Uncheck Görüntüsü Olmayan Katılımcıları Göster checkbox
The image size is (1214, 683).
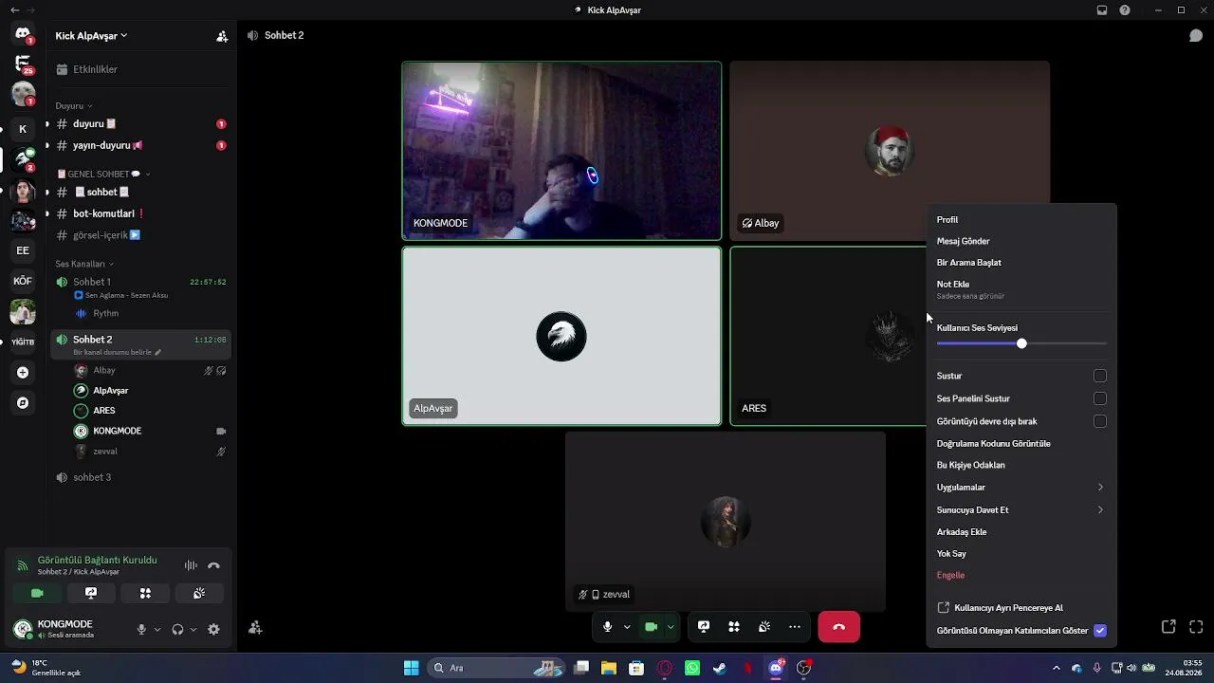tap(1100, 631)
